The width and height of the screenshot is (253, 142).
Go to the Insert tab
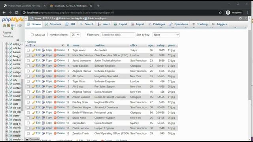pyautogui.click(x=104, y=24)
